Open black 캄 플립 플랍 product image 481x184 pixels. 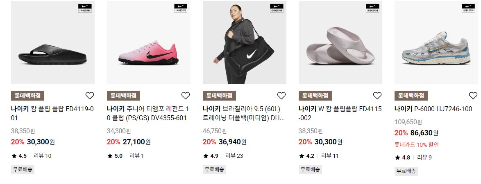point(53,43)
